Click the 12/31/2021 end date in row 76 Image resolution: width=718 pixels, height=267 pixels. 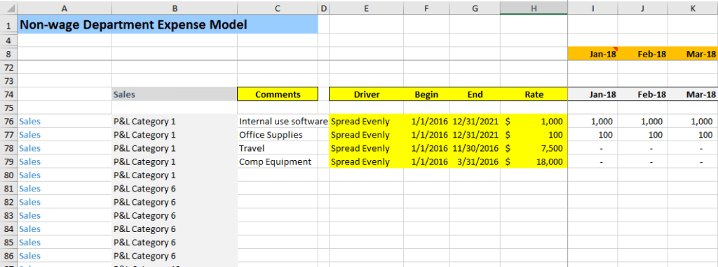475,122
